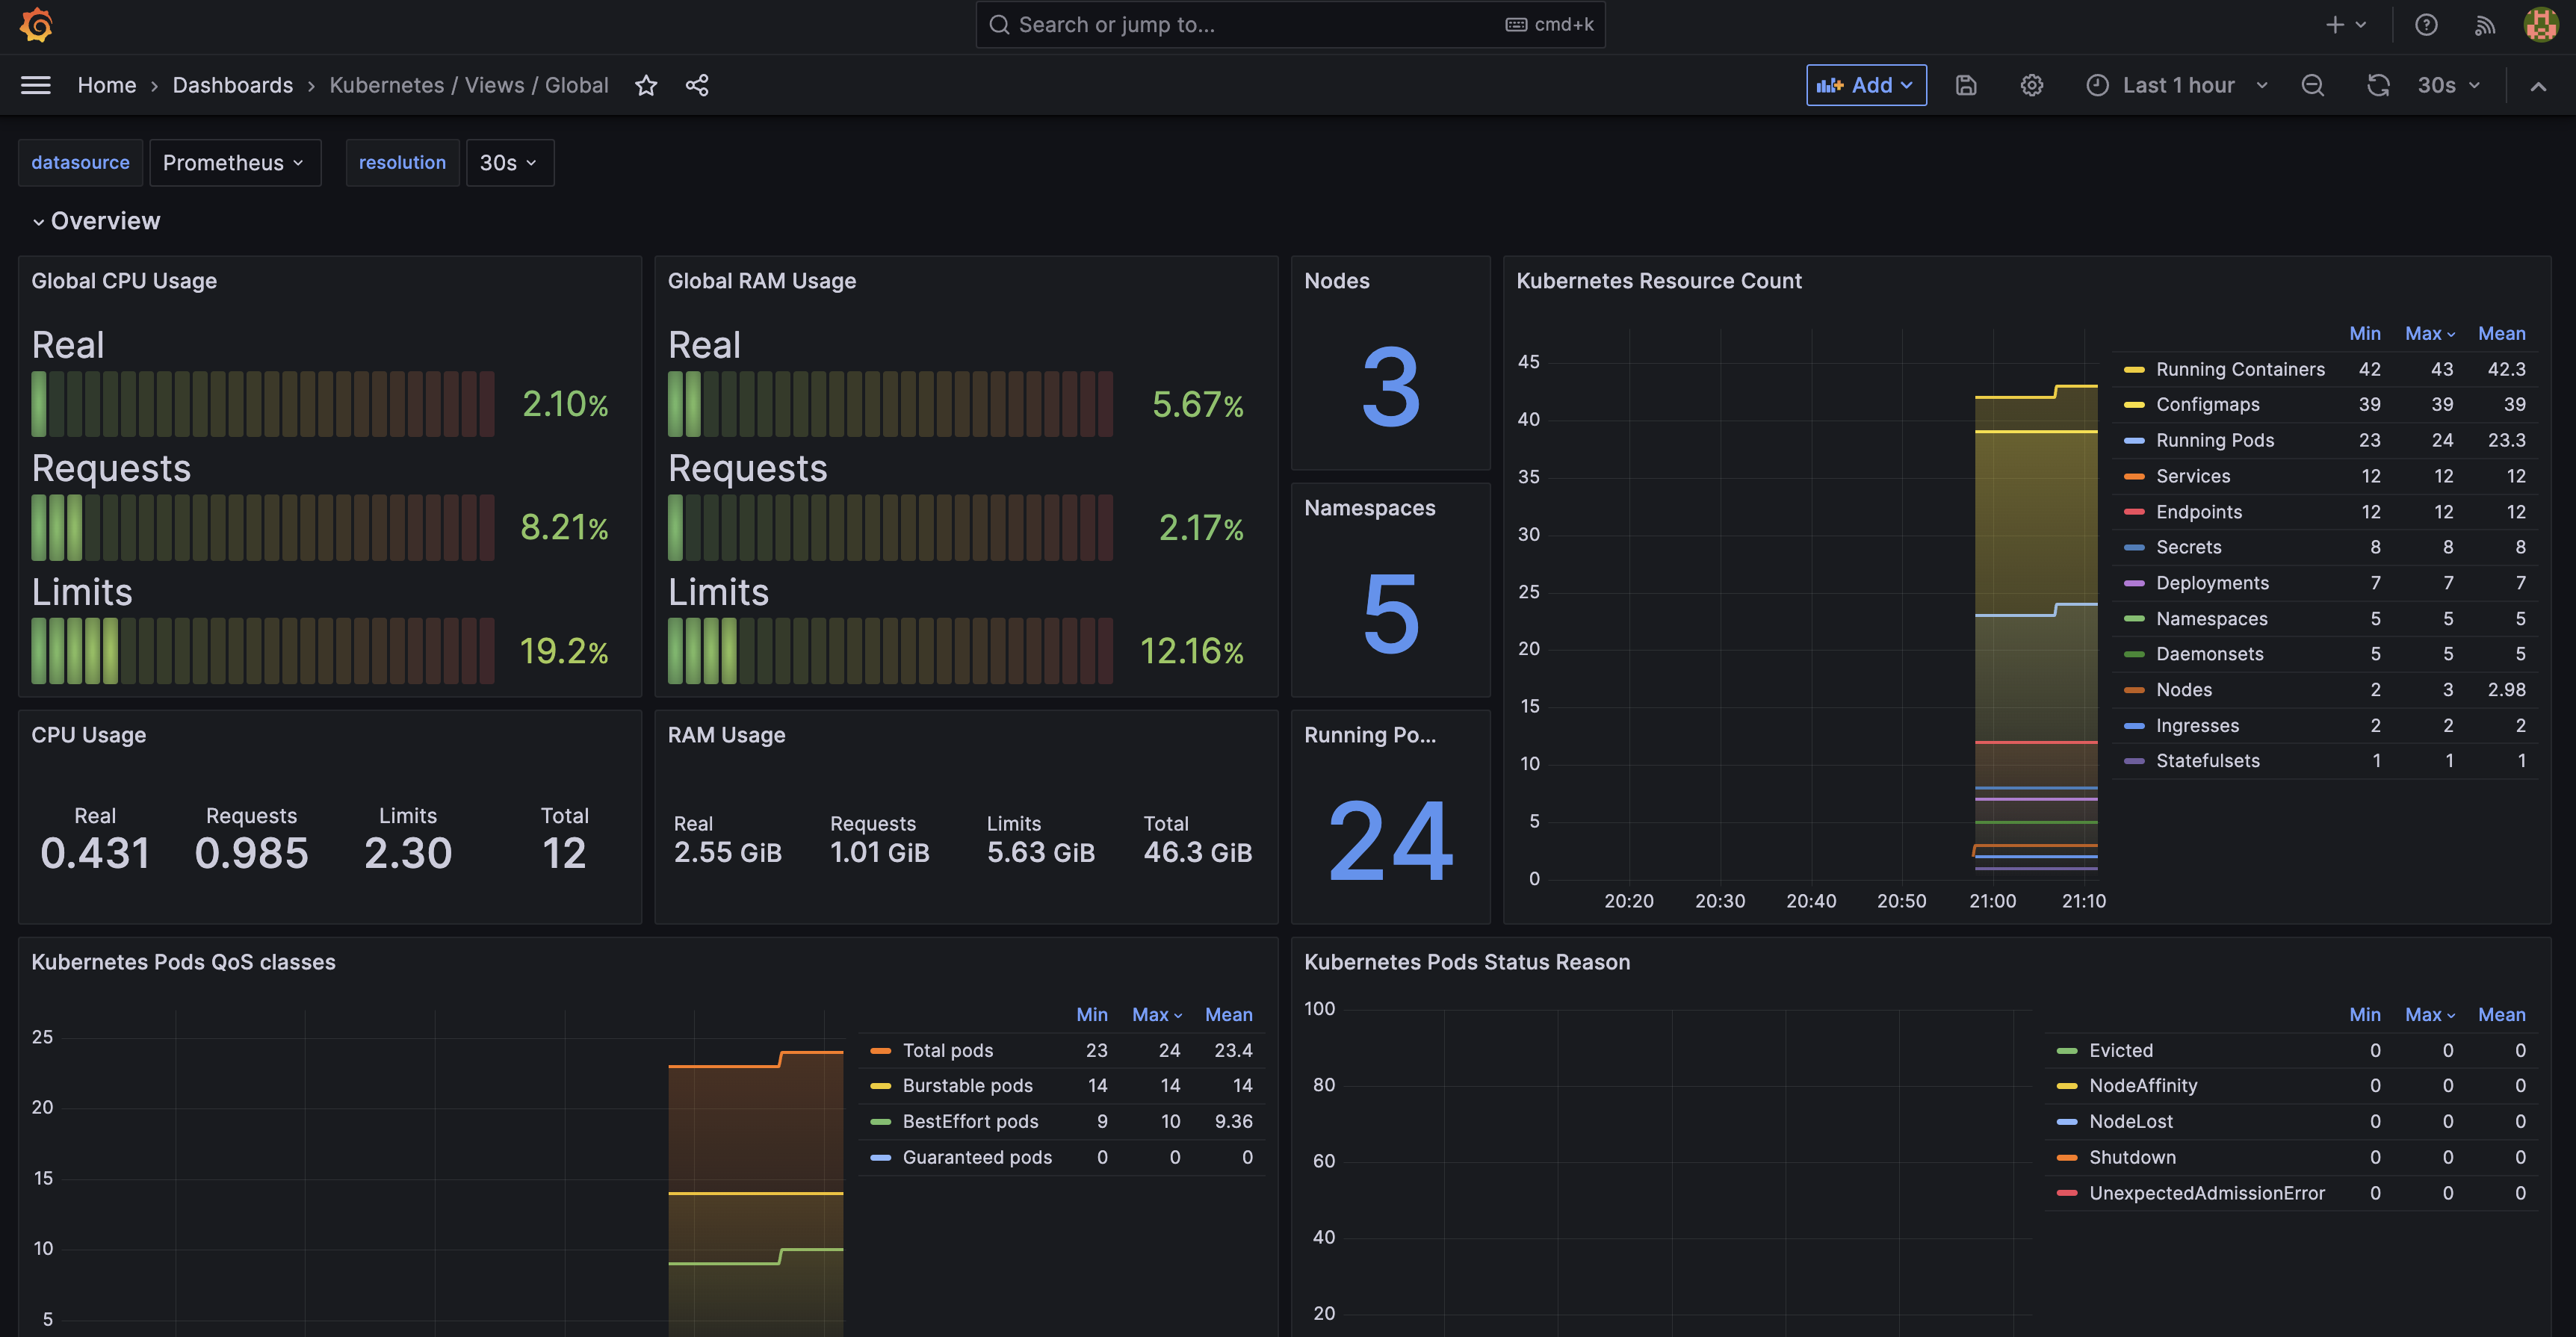Click the Add button
The width and height of the screenshot is (2576, 1337).
click(1865, 85)
